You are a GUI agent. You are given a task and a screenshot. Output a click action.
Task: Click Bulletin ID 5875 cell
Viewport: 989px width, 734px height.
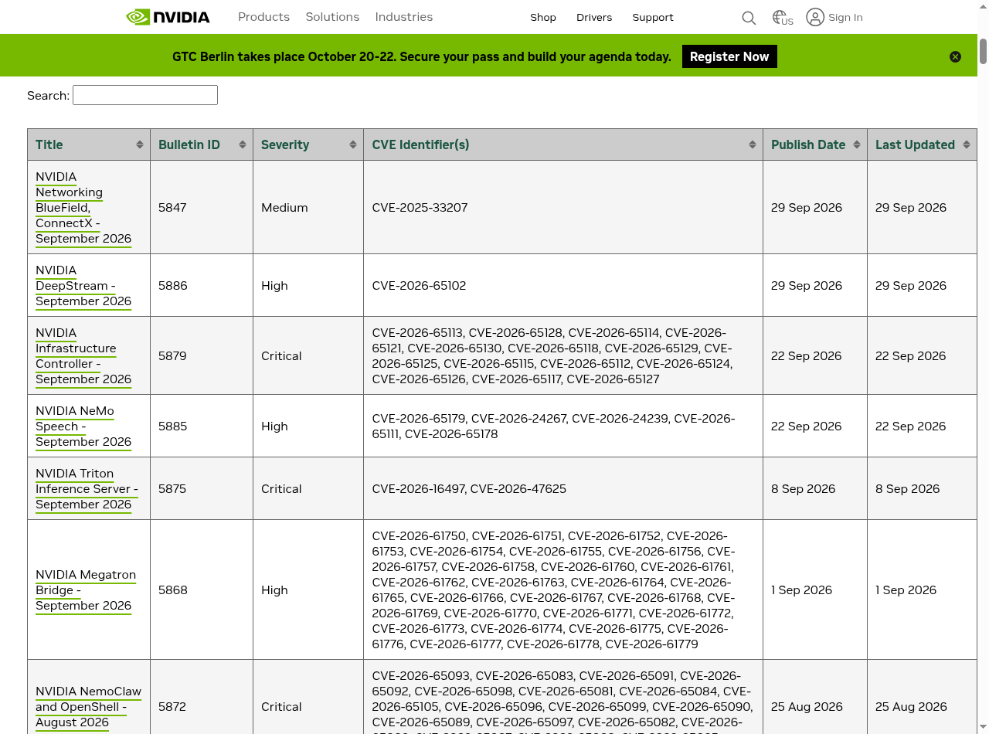[202, 488]
